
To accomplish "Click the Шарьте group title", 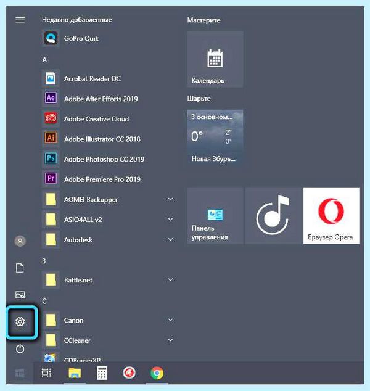I will (199, 99).
